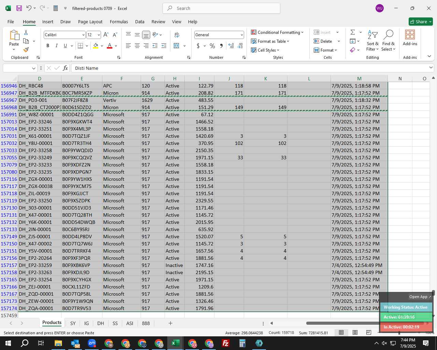Screen dimensions: 437x350
Task: Click AutoSum sigma icon
Action: (x=353, y=32)
